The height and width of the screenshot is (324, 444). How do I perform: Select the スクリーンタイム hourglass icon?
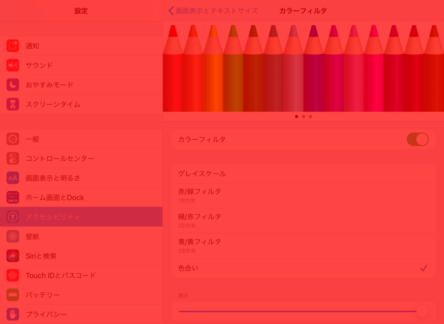(13, 104)
